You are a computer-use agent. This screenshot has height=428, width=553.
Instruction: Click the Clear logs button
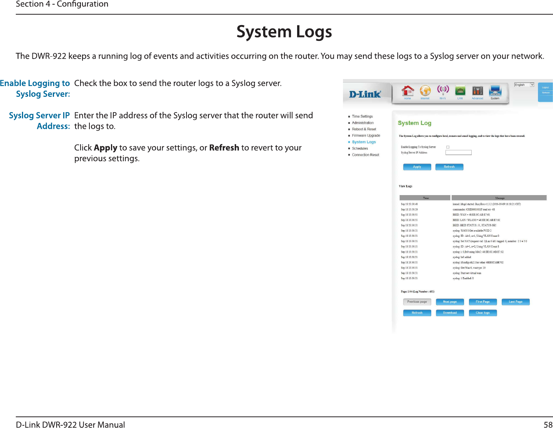tap(483, 313)
